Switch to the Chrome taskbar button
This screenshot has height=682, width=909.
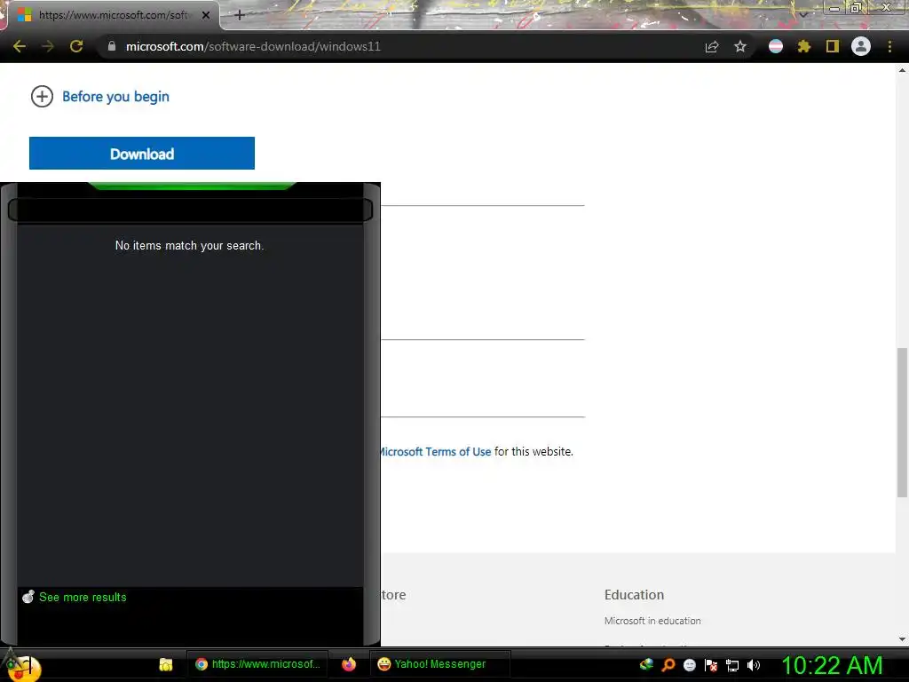point(257,664)
